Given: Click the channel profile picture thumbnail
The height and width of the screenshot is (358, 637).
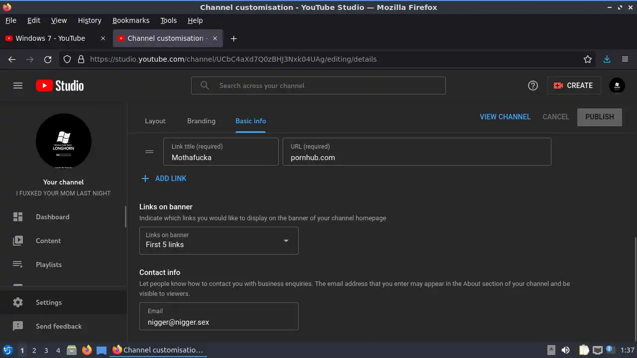Looking at the screenshot, I should [x=64, y=141].
